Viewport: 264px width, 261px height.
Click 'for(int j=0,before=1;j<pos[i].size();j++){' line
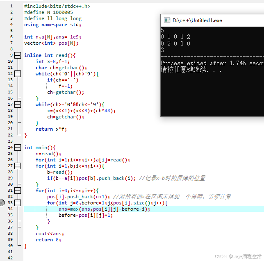click(x=107, y=203)
